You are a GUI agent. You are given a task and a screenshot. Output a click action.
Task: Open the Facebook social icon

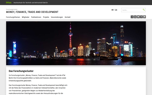[132, 17]
